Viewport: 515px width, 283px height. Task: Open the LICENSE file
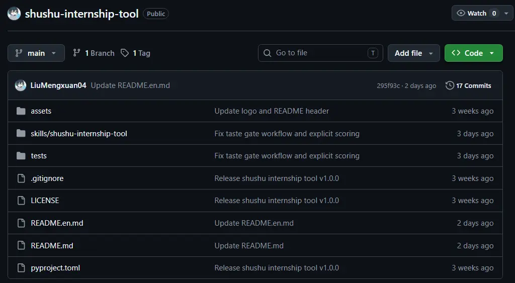tap(45, 201)
